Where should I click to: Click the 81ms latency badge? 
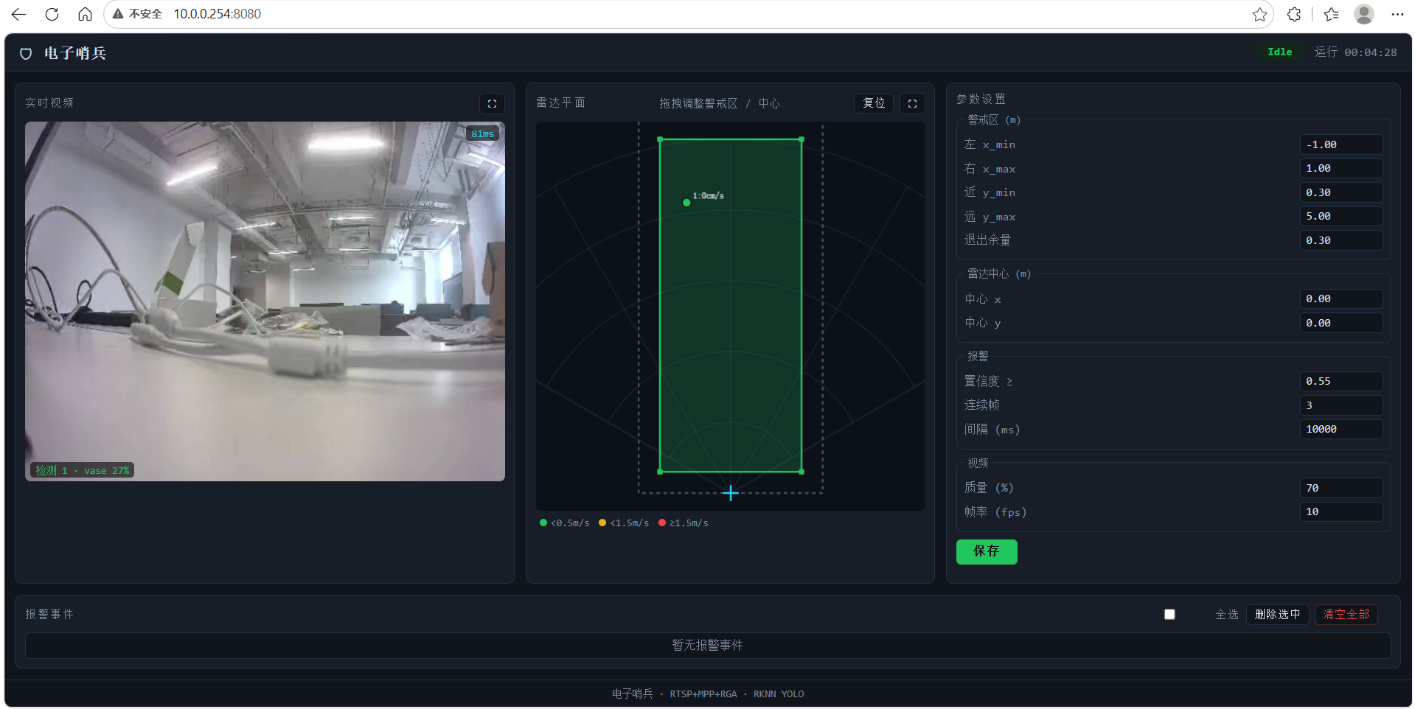(482, 133)
